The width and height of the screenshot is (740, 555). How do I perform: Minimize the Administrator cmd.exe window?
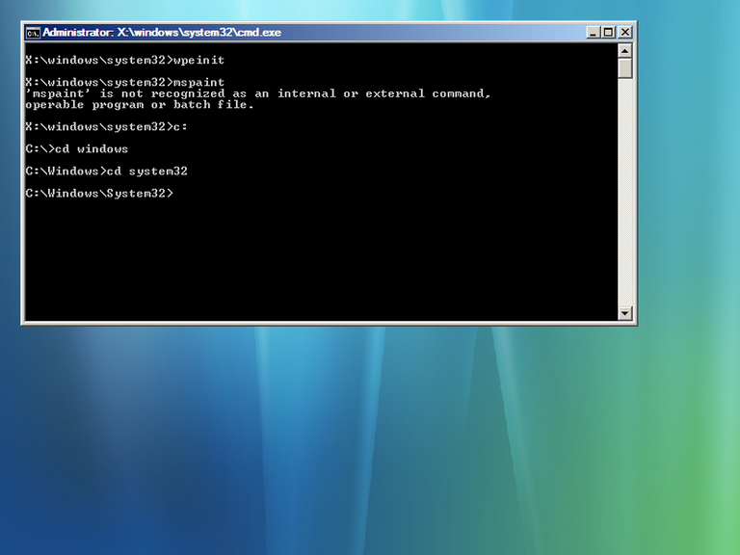pyautogui.click(x=593, y=32)
